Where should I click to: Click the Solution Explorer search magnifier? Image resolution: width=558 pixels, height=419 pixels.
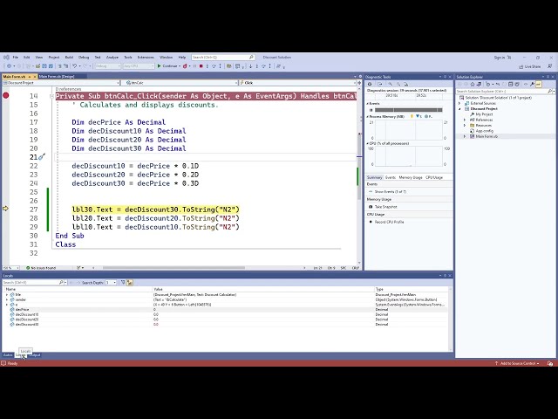[x=549, y=91]
